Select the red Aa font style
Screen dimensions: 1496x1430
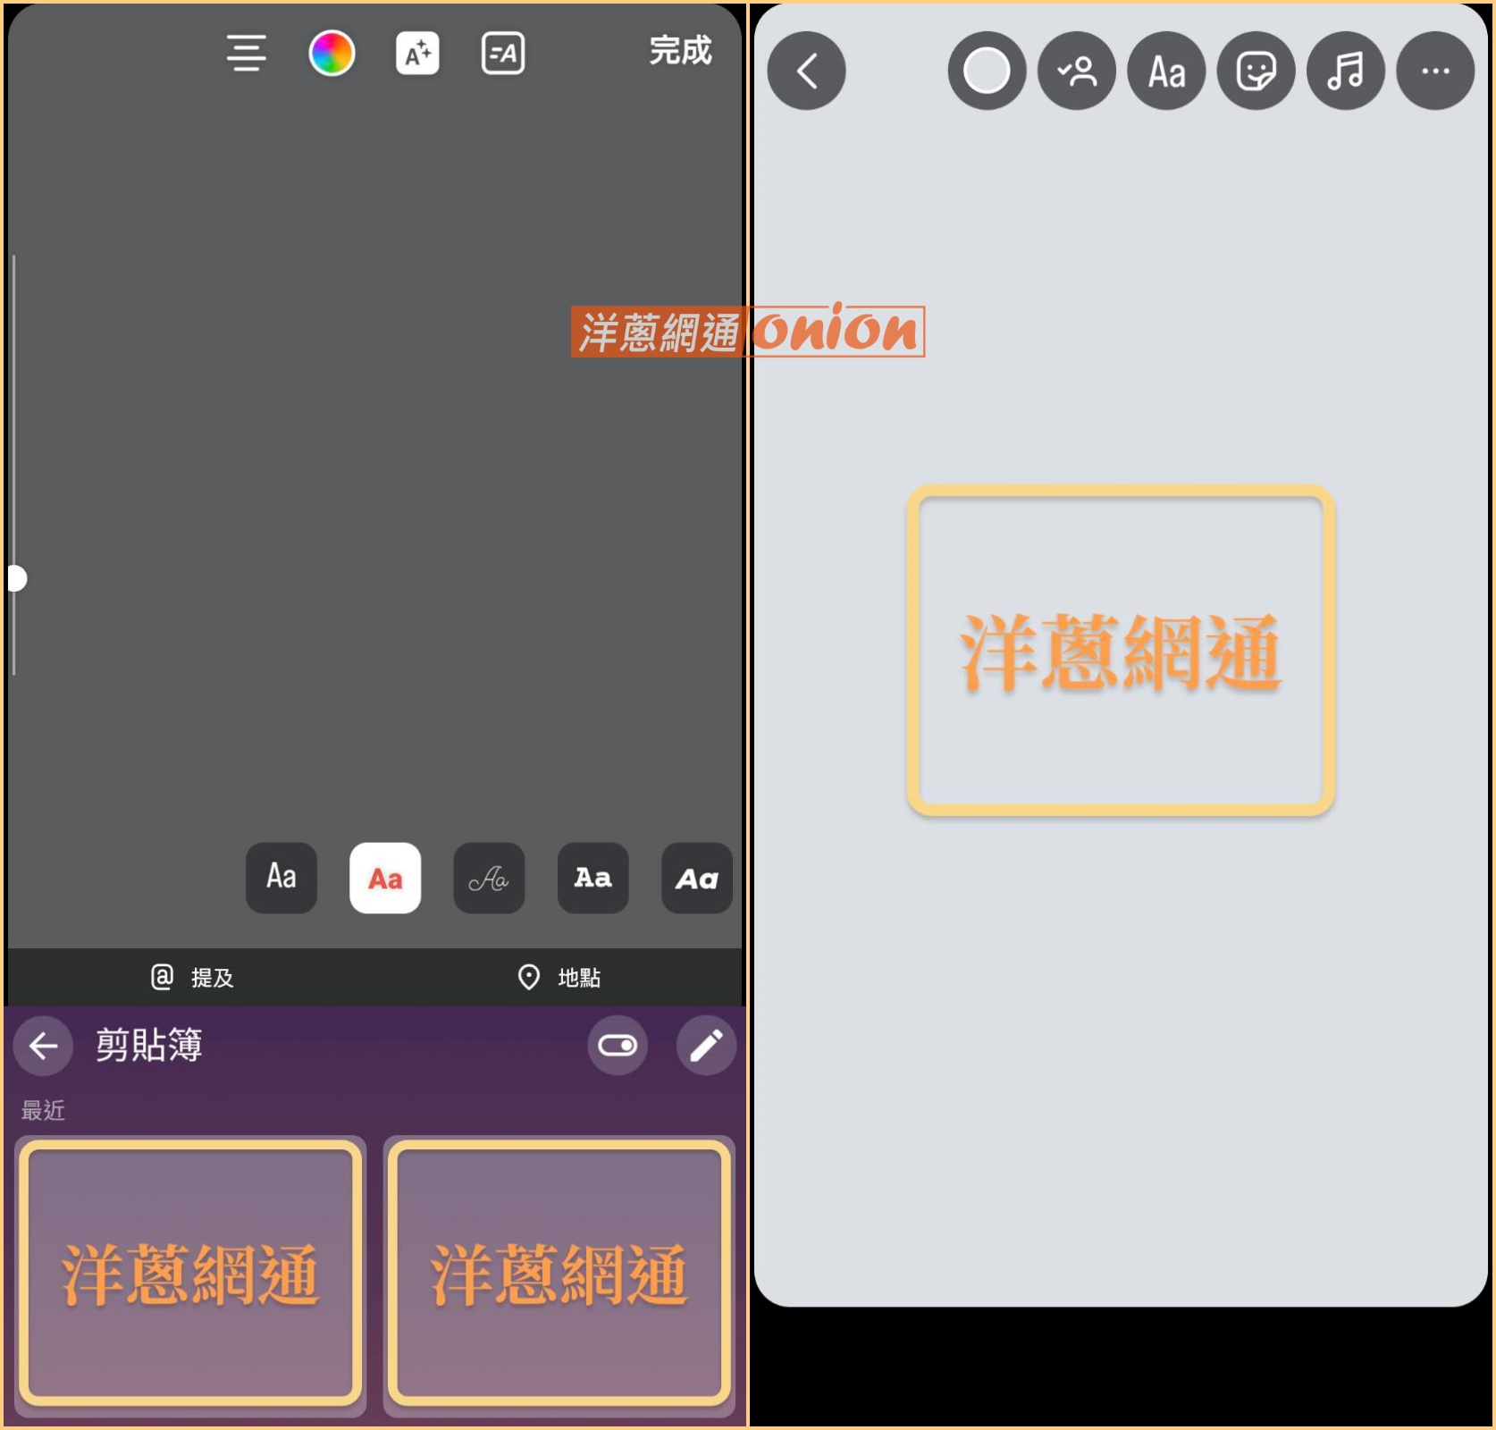(385, 878)
